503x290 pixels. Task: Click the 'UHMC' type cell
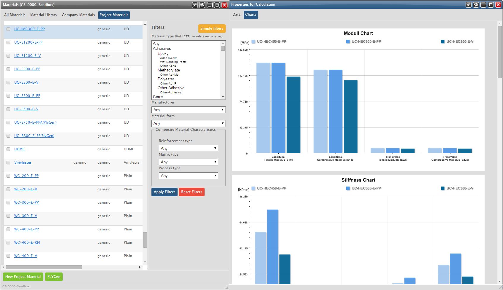coord(129,149)
